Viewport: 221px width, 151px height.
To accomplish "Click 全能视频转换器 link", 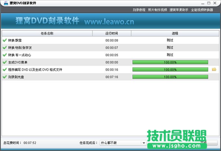I will tap(202, 10).
